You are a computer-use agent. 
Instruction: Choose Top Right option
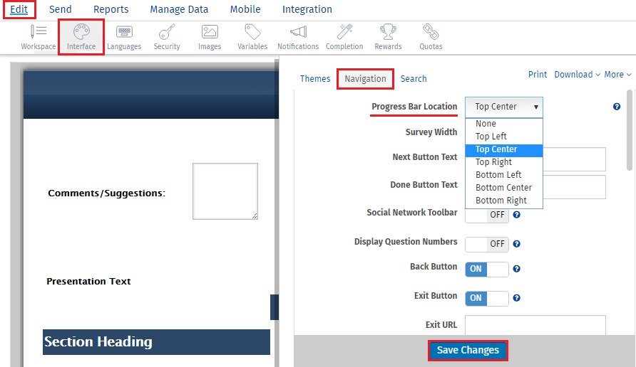click(x=504, y=162)
